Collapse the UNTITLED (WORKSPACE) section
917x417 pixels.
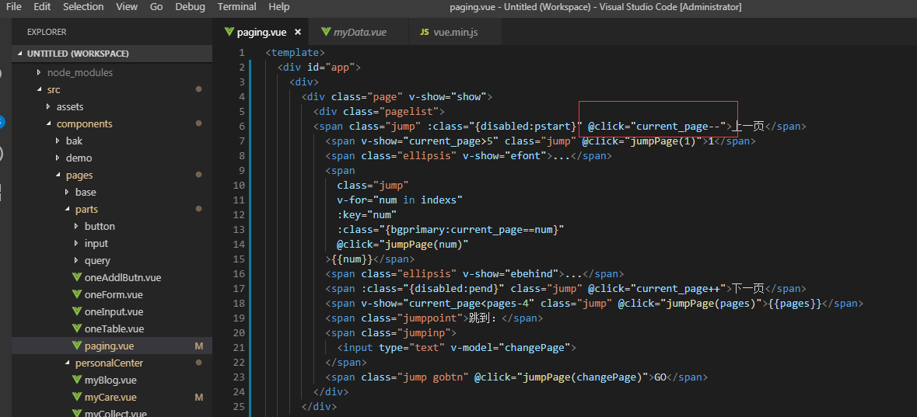click(21, 53)
